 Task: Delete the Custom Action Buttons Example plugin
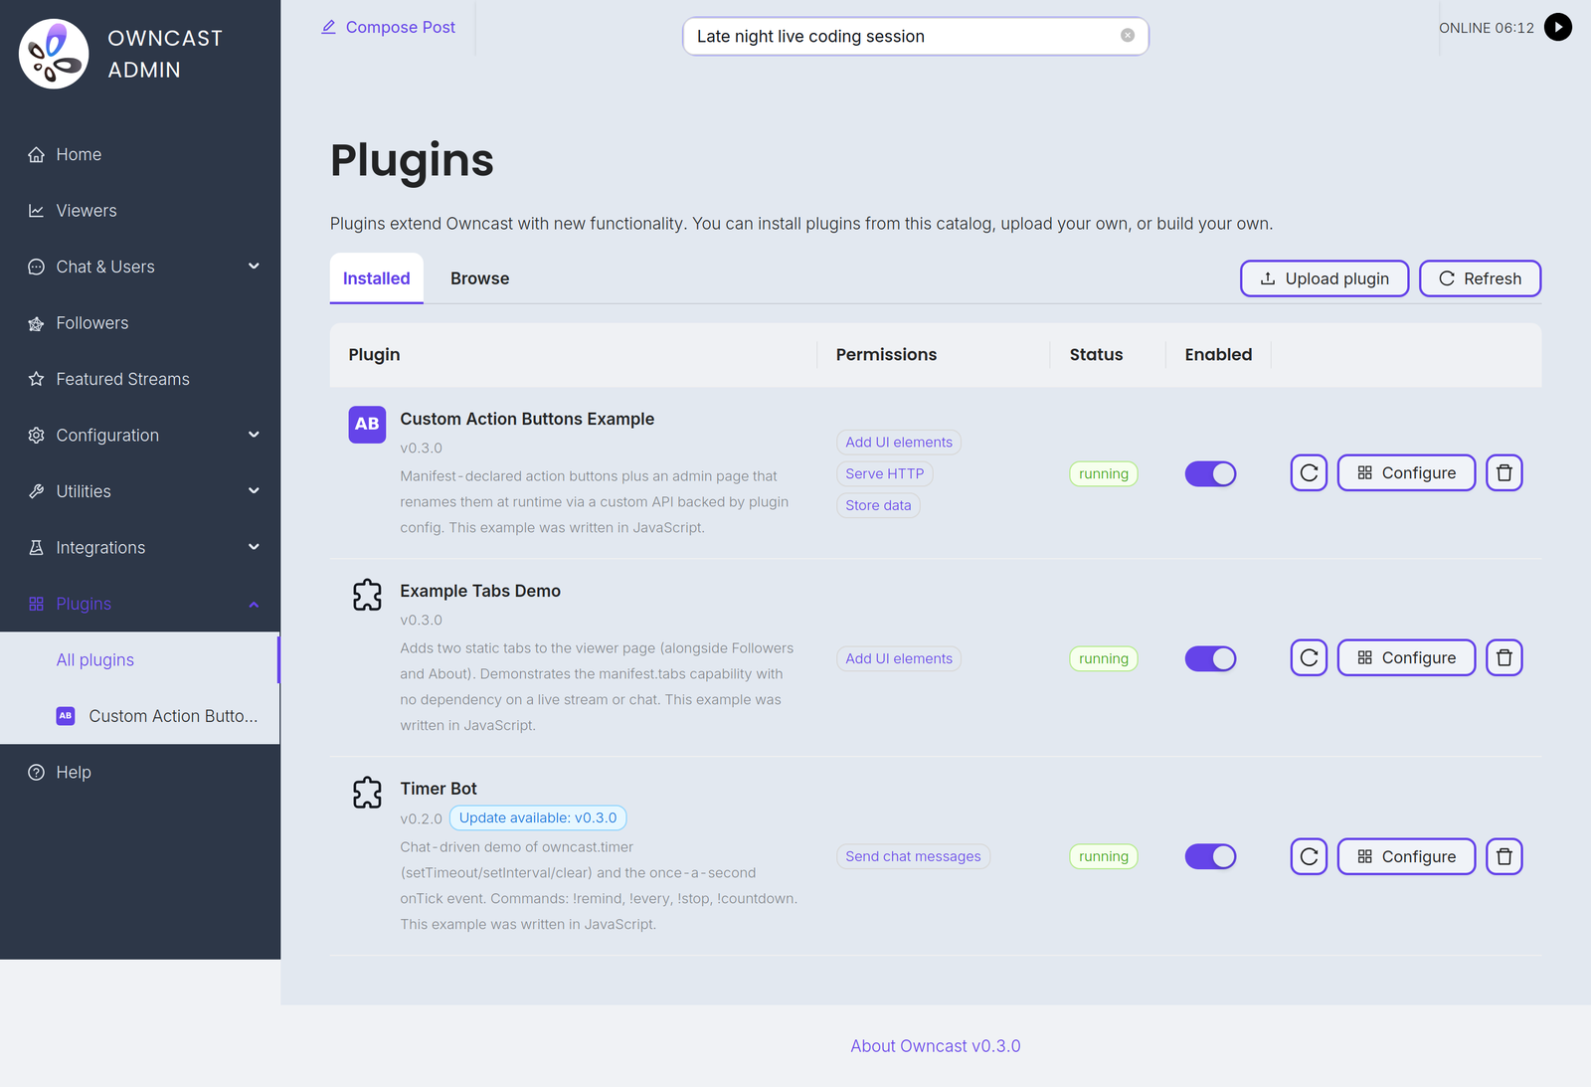(1504, 473)
